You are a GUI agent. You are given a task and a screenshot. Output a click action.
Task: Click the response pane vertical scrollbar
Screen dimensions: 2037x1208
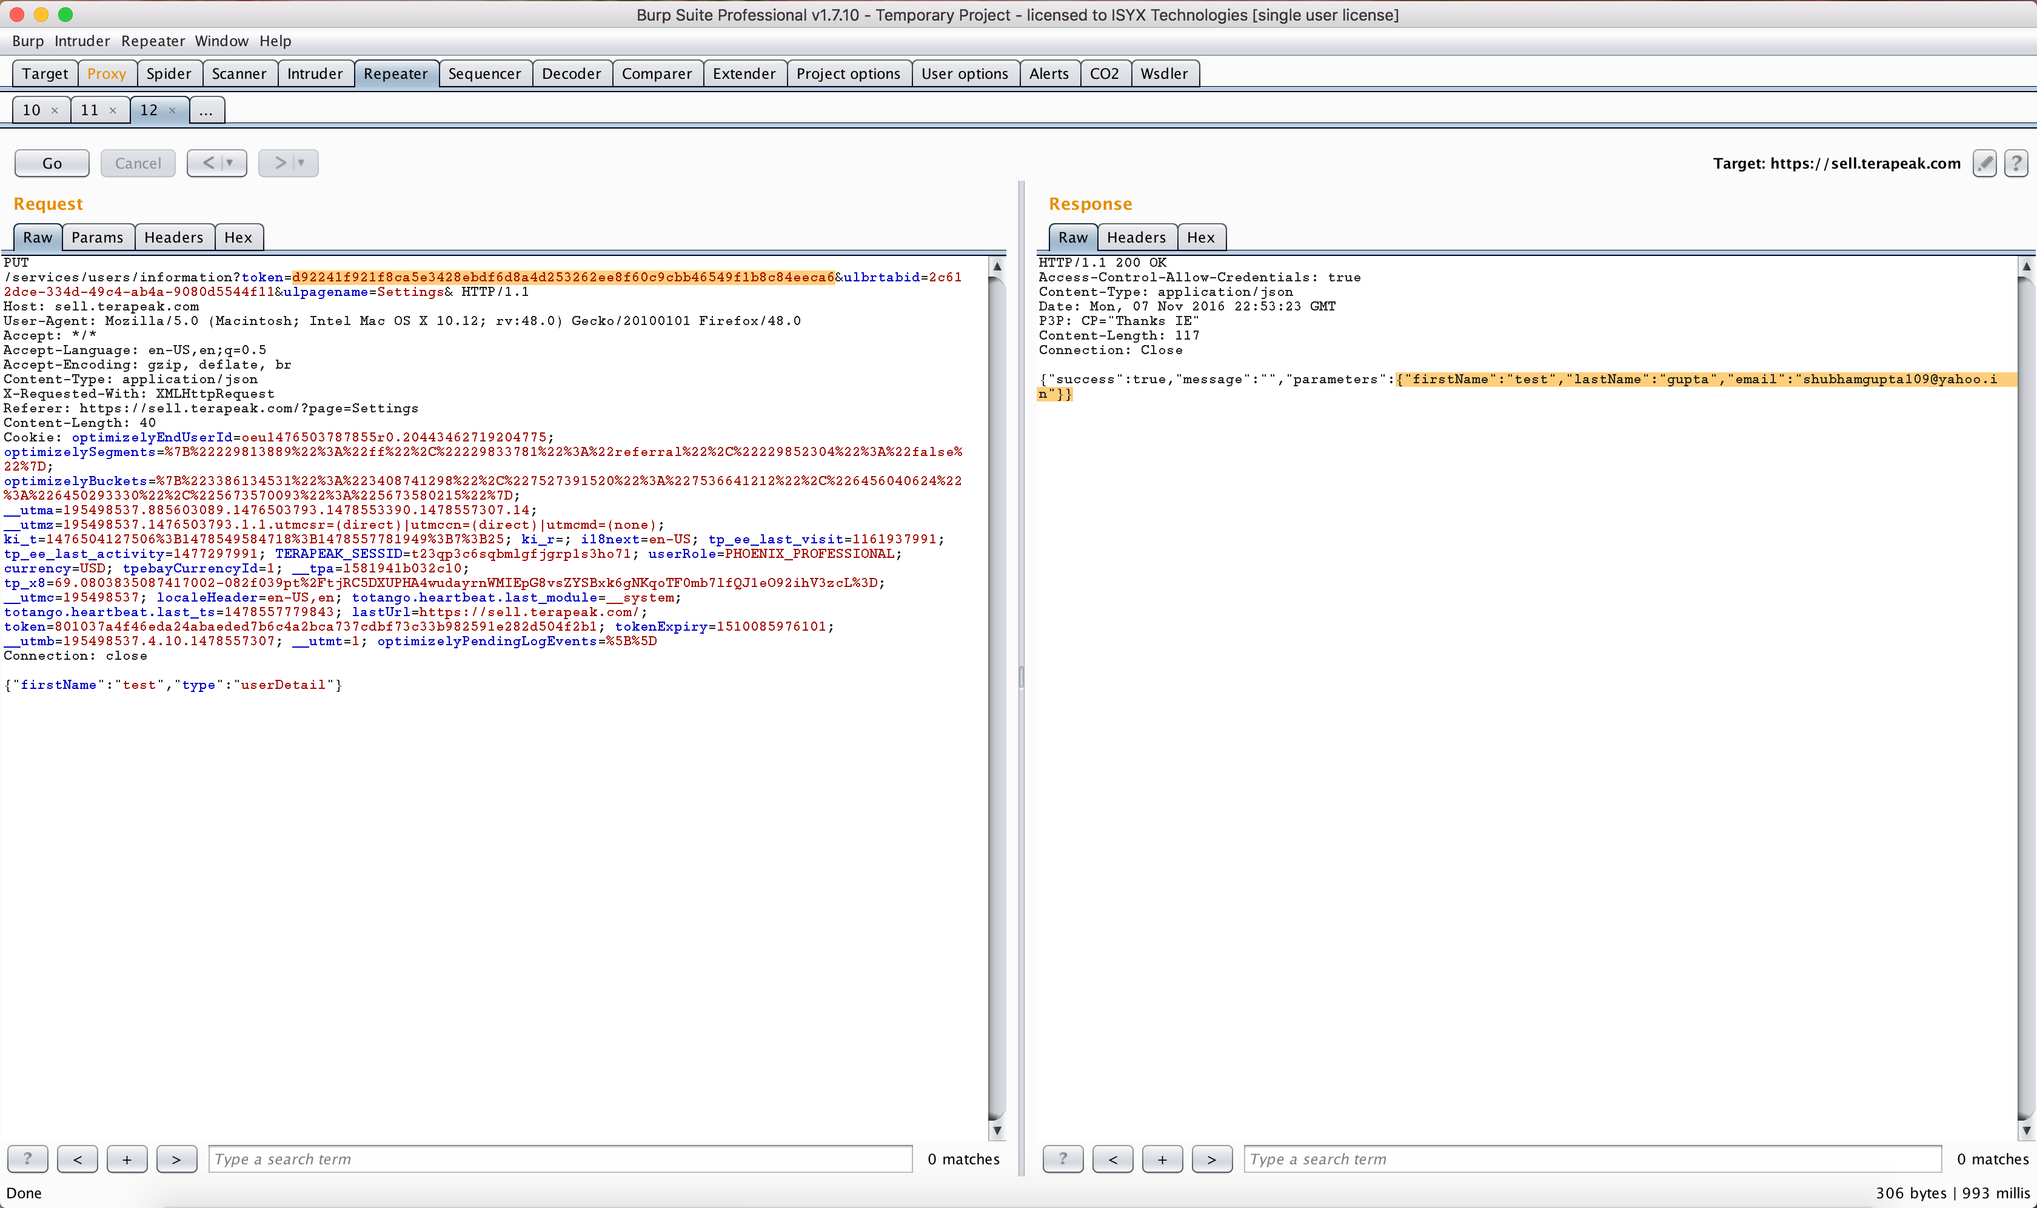tap(2027, 697)
